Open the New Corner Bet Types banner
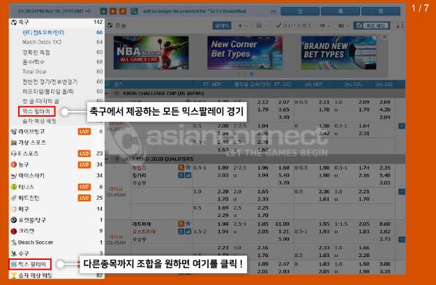 pos(245,53)
